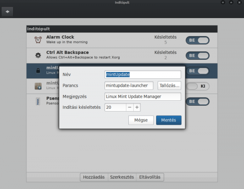Click the 'Allows Ctrl+Alt+Backspace to restart Xorg' text

point(83,57)
